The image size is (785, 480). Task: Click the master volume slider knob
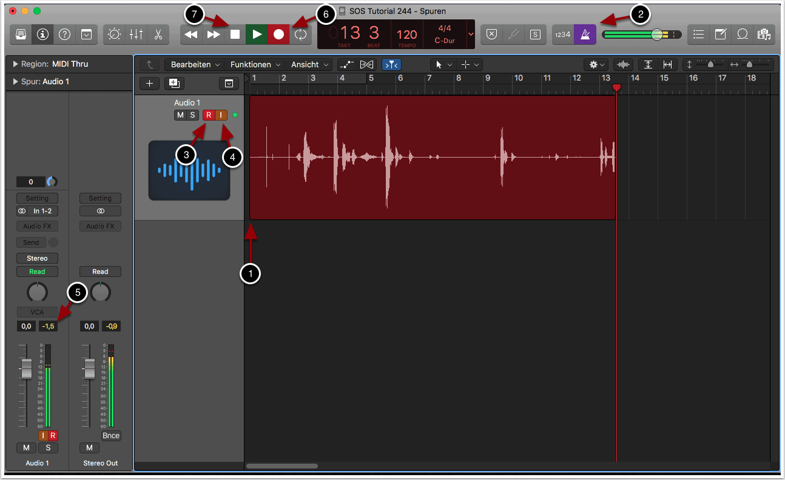(x=657, y=35)
